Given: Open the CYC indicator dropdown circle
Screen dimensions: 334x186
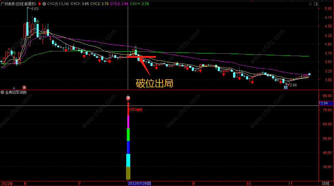Looking at the screenshot, I should pos(44,4).
